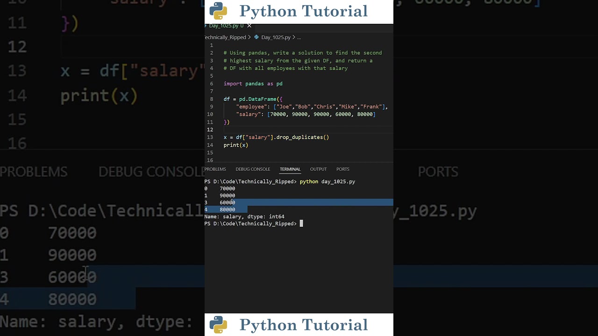Expand the breadcrumb ellipsis symbol list

point(299,37)
